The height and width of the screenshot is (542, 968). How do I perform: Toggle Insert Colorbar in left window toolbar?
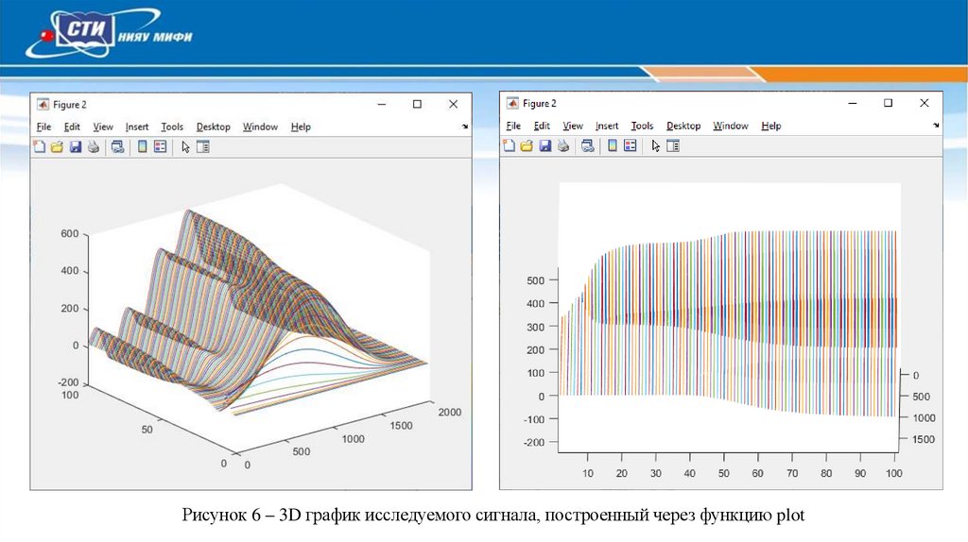tap(142, 146)
